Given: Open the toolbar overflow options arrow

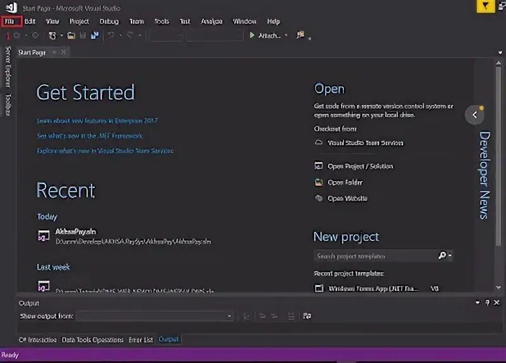Looking at the screenshot, I should click(309, 39).
